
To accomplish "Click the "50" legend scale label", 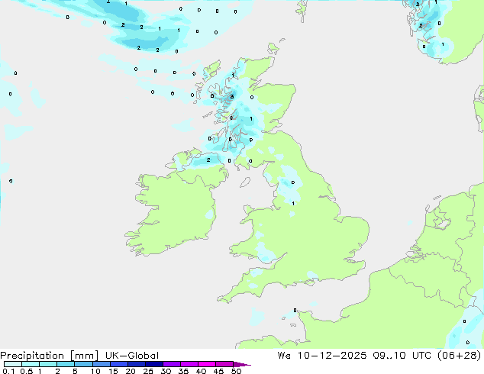I will [236, 371].
